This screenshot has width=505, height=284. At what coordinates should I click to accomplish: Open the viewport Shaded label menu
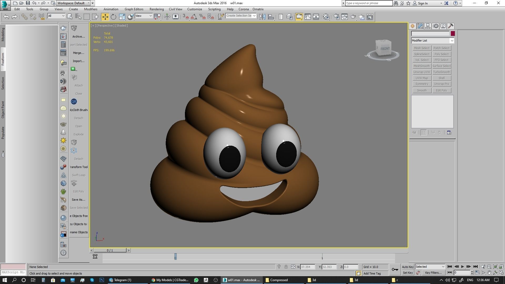click(x=122, y=26)
